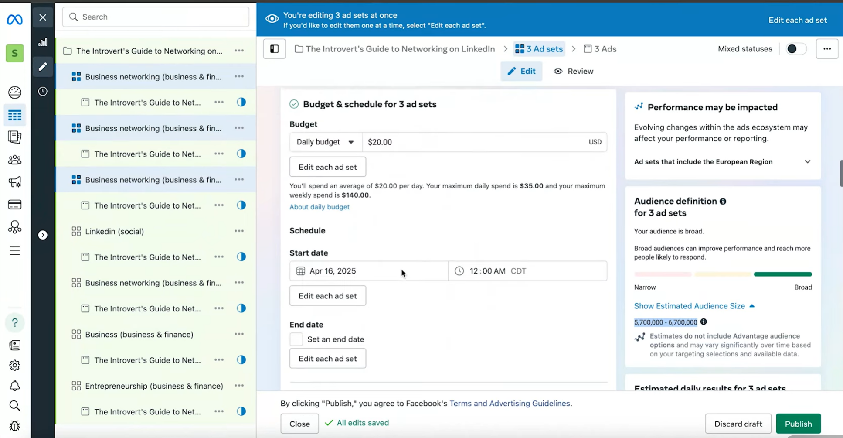Screen dimensions: 843x438
Task: Toggle the side panel layout icon
Action: [x=274, y=49]
